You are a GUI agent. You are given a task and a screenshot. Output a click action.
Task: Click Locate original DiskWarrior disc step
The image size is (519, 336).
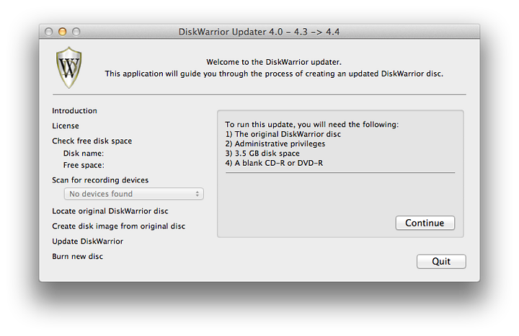pyautogui.click(x=110, y=211)
